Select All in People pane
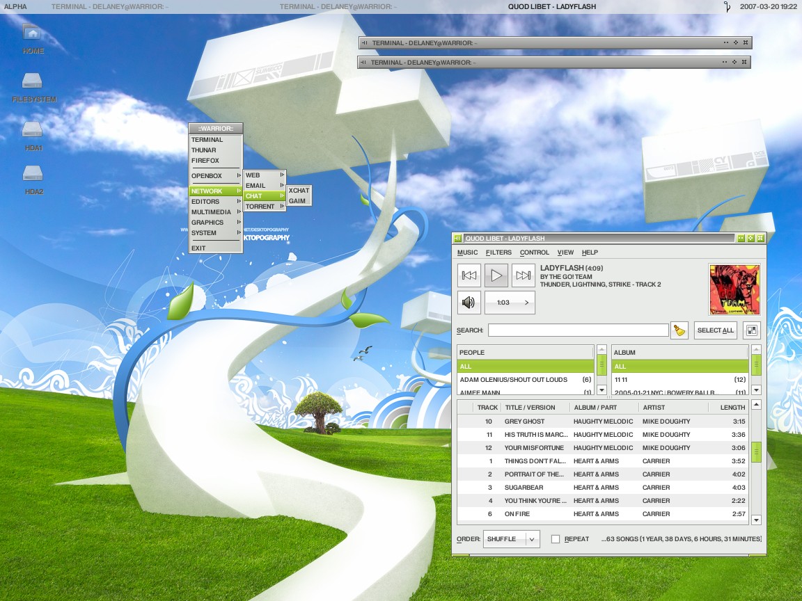 point(526,367)
